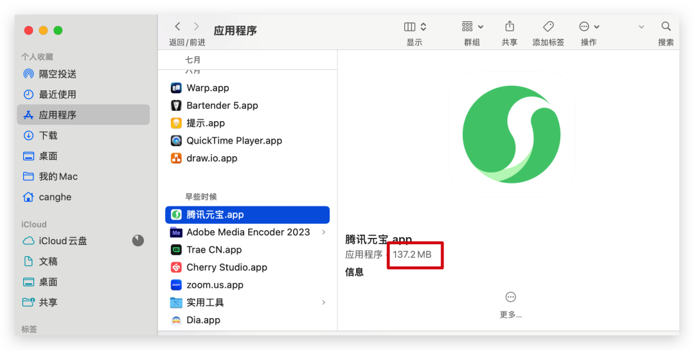The height and width of the screenshot is (350, 694).
Task: Click the Warp app icon
Action: [176, 88]
